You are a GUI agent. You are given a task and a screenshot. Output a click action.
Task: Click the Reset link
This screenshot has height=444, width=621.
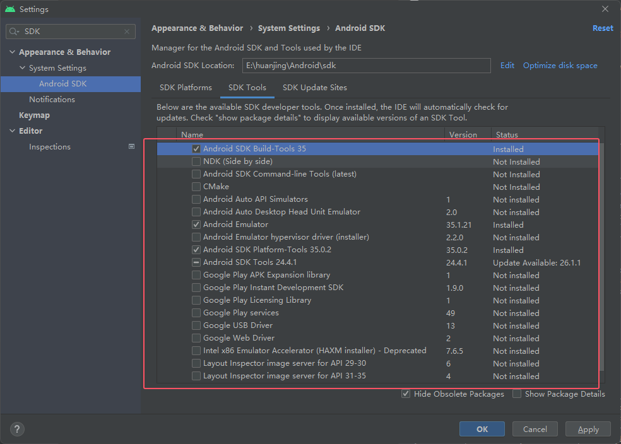[x=603, y=28]
